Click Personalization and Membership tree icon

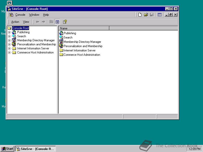pyautogui.click(x=14, y=44)
